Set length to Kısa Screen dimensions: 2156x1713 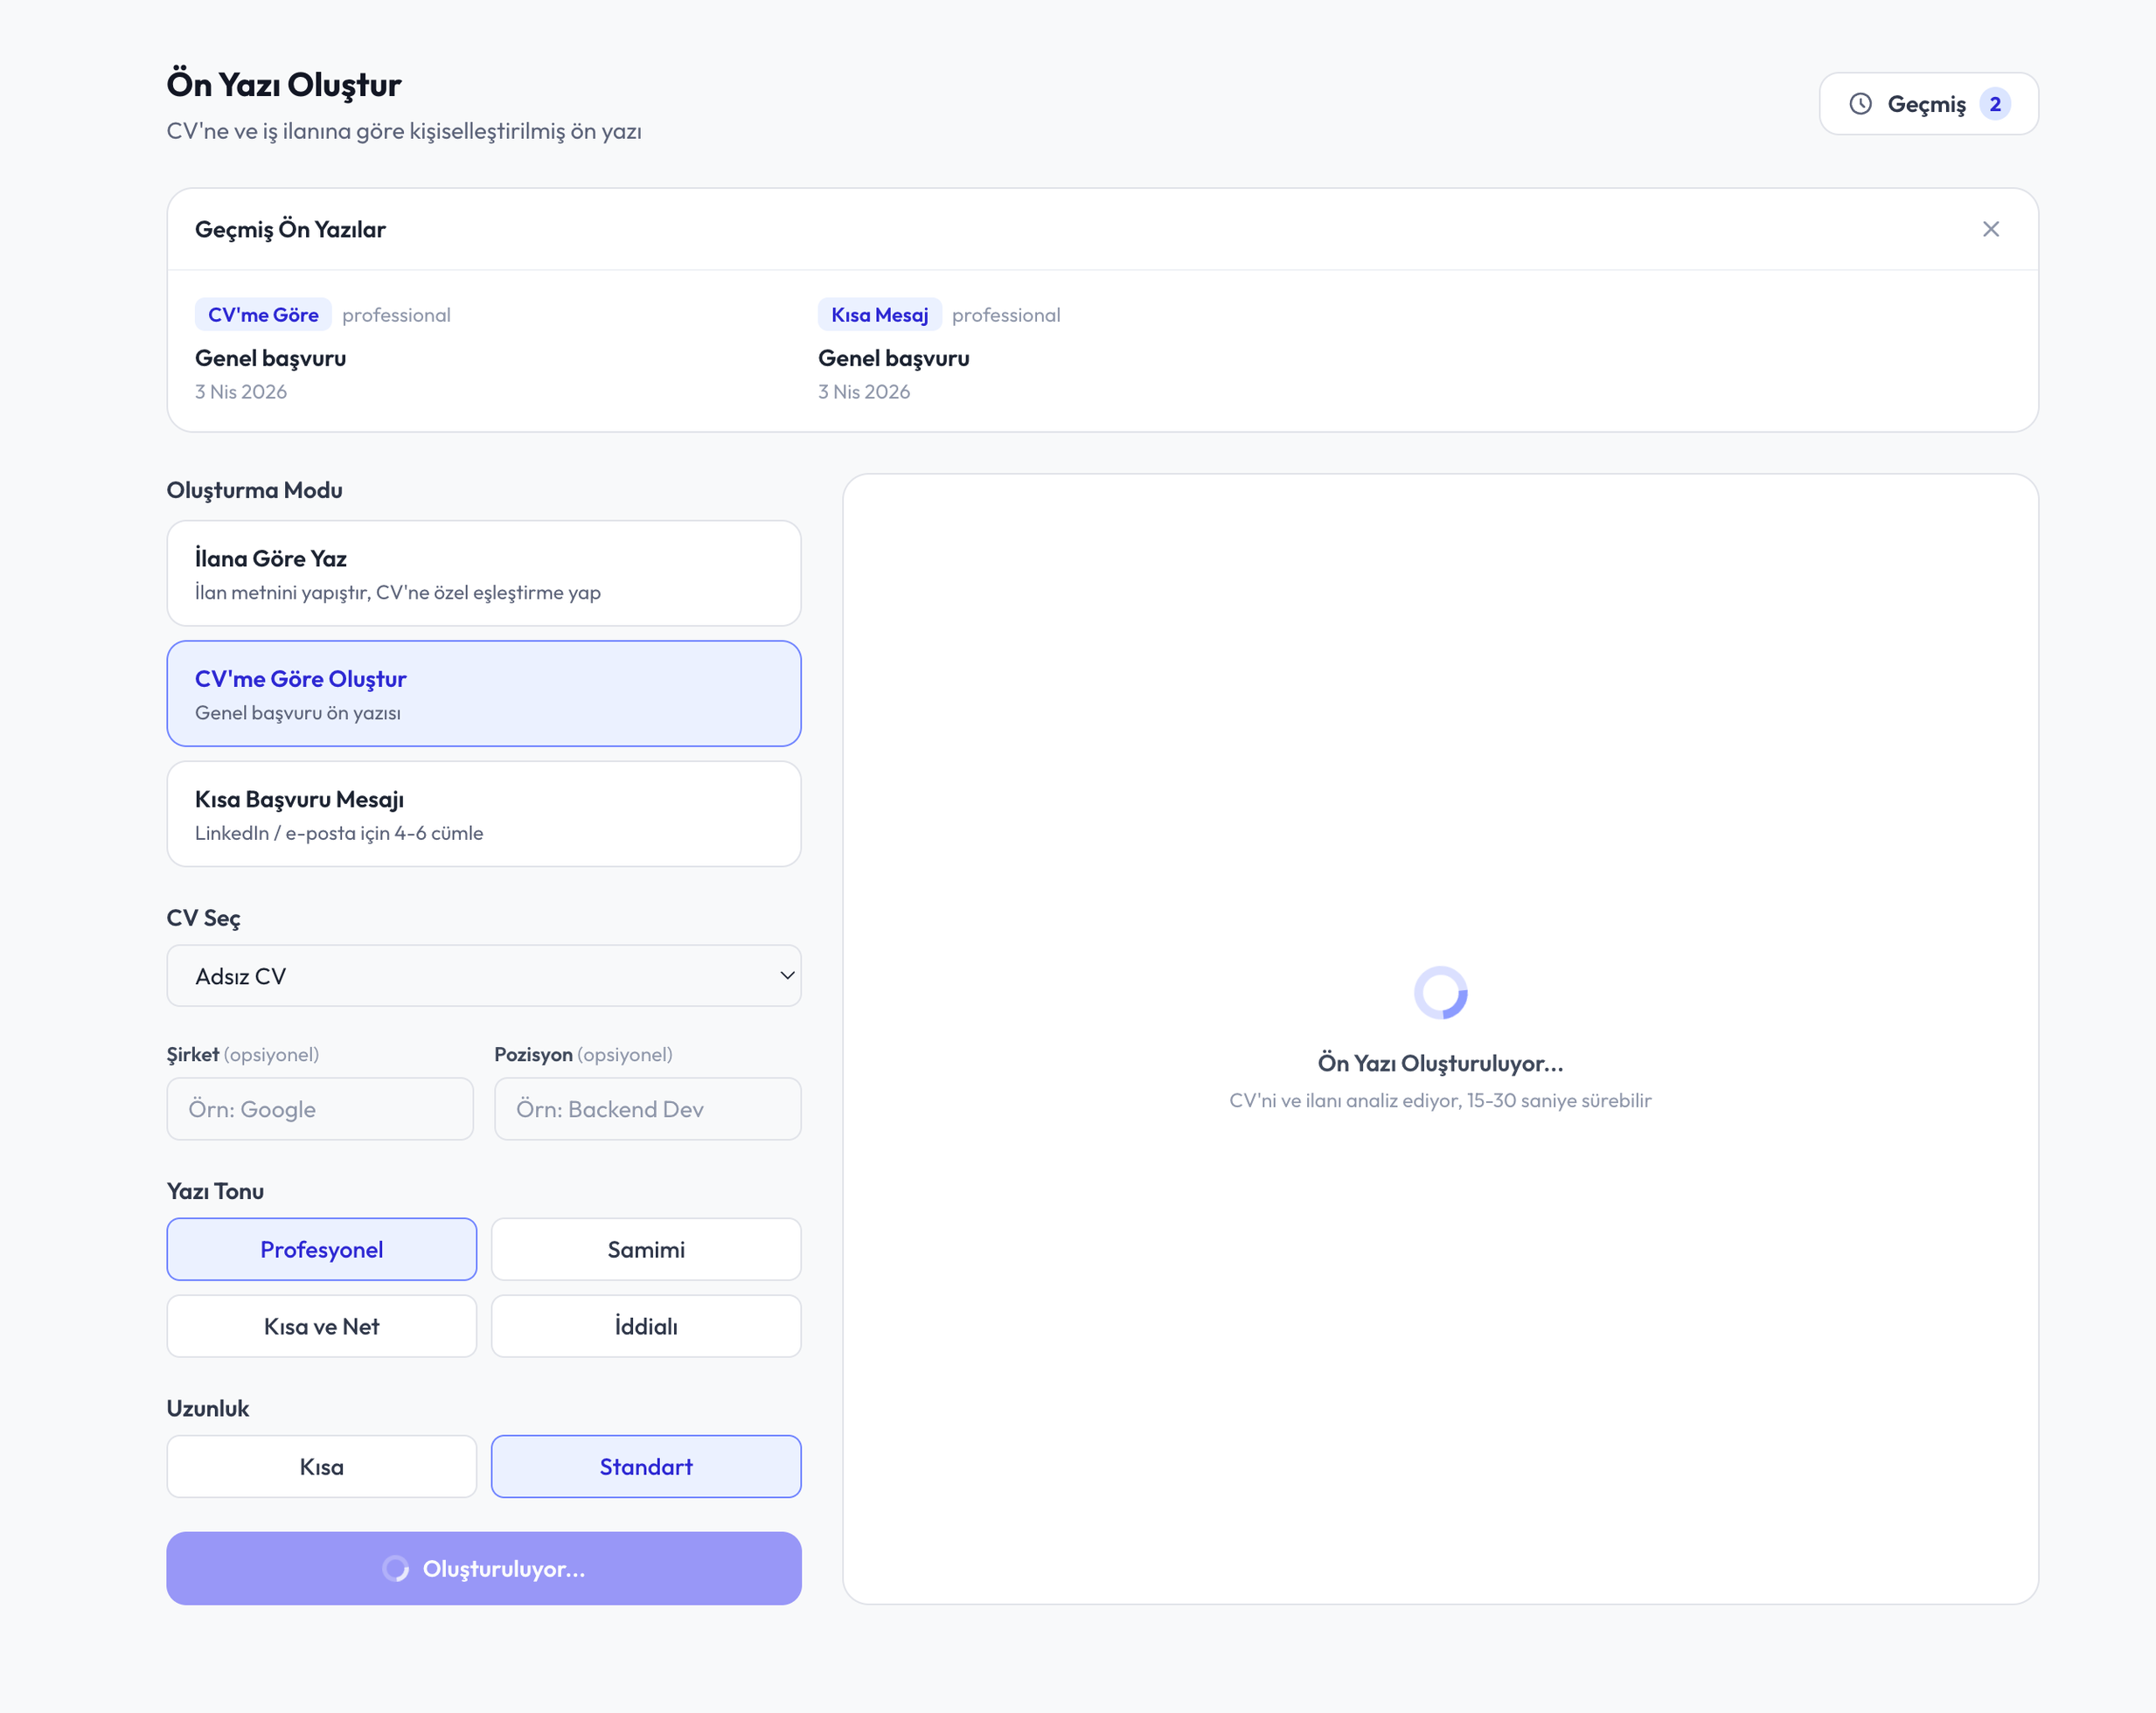click(322, 1467)
